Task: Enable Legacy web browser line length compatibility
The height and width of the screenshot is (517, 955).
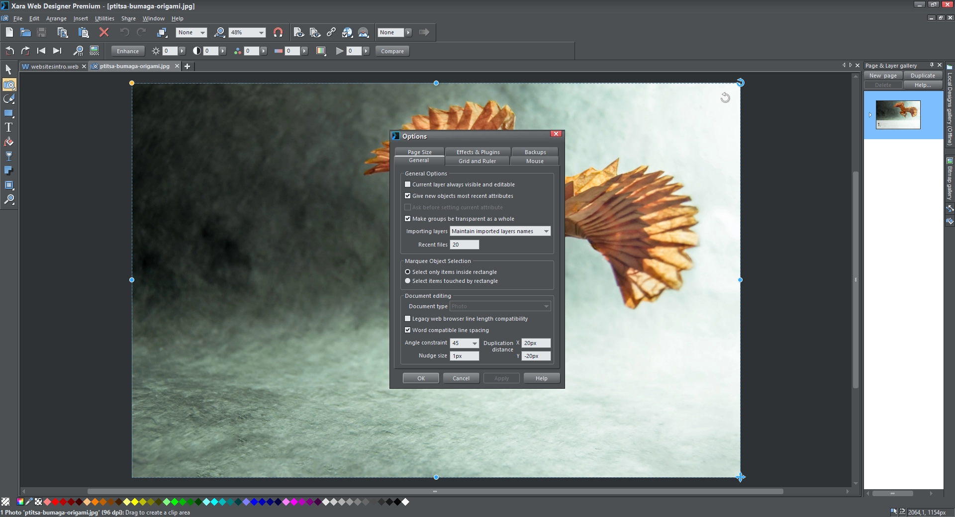Action: (x=408, y=319)
